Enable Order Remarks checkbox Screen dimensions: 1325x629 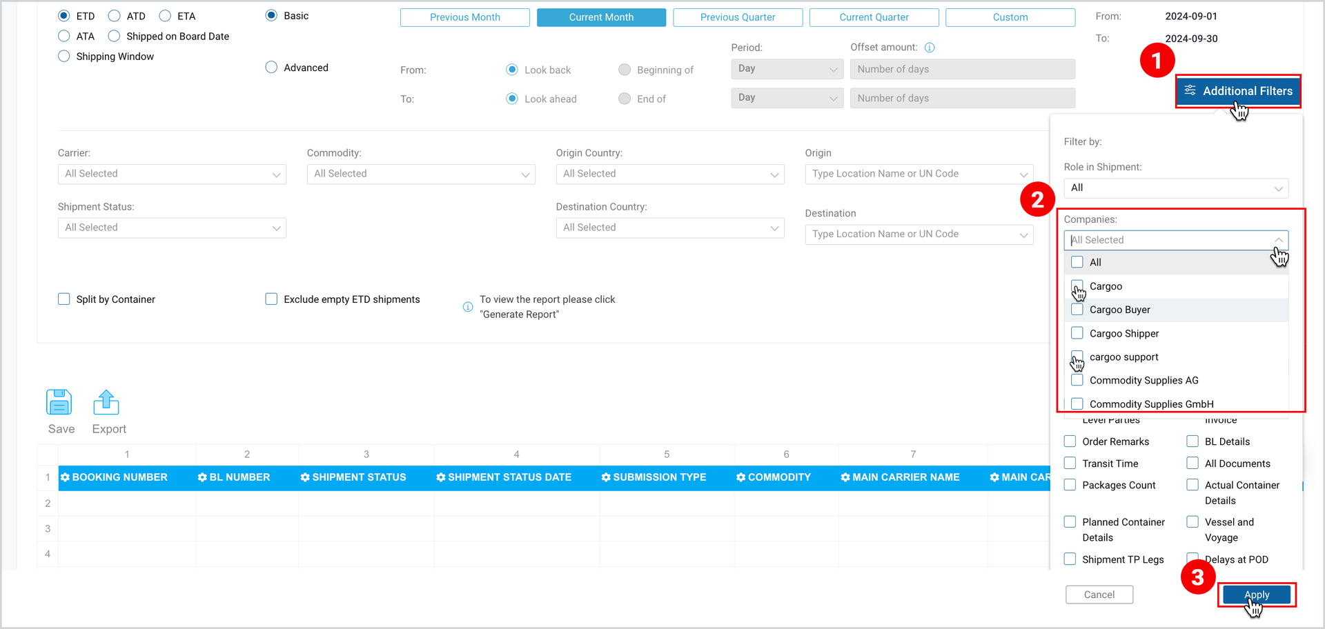click(x=1070, y=441)
